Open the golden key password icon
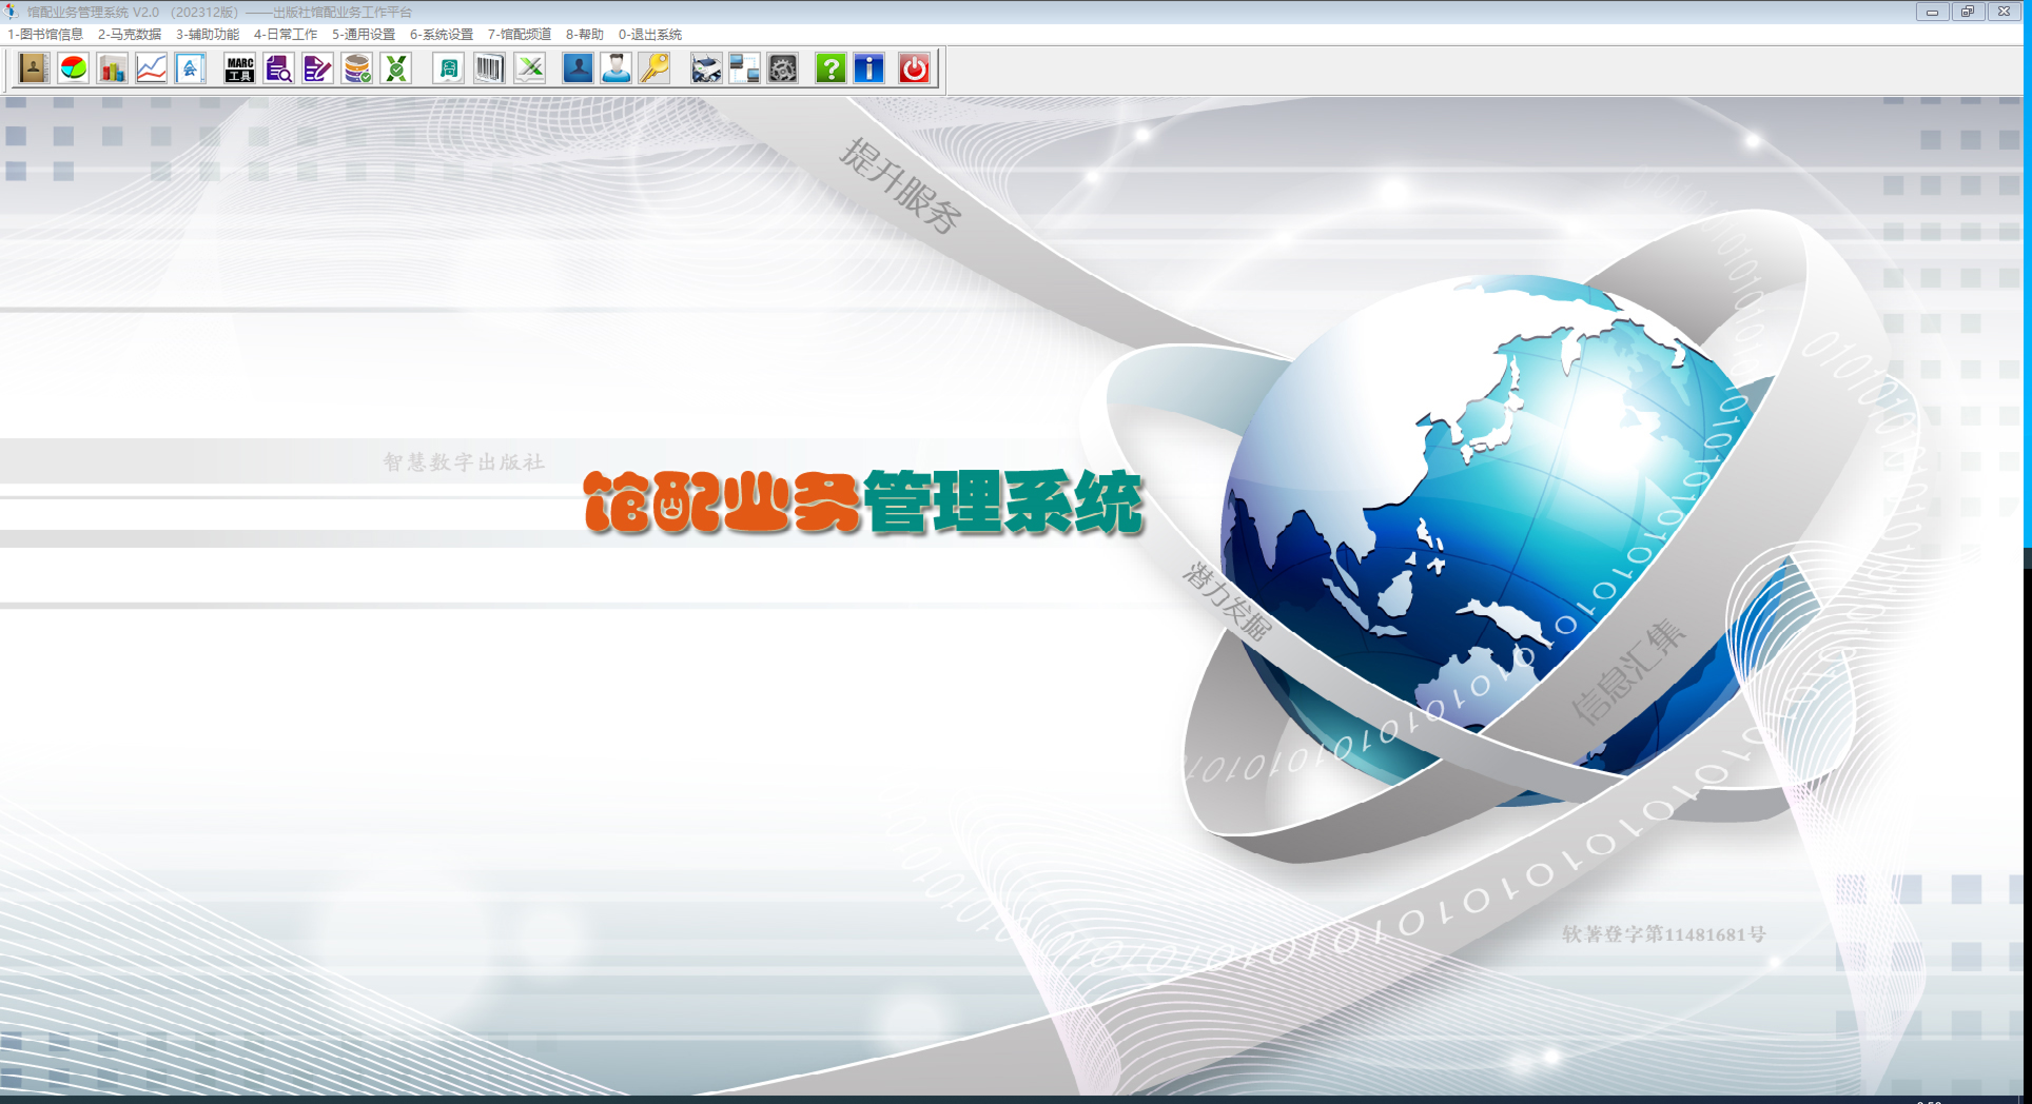This screenshot has height=1104, width=2032. (x=654, y=68)
